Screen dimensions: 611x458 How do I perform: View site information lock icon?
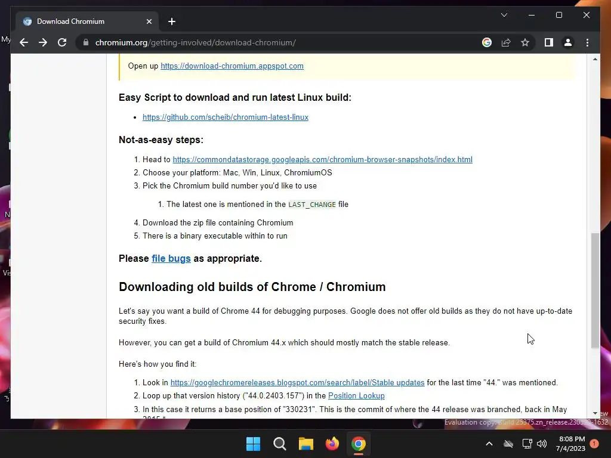86,42
